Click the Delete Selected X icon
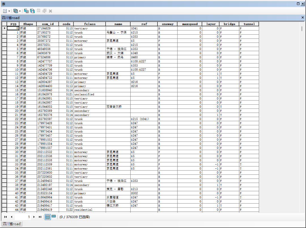This screenshot has width=306, height=228. click(x=50, y=11)
